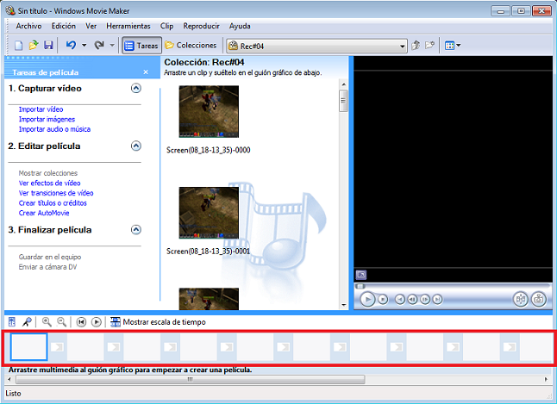557x404 pixels.
Task: Toggle the Colecciones pane button
Action: (x=191, y=45)
